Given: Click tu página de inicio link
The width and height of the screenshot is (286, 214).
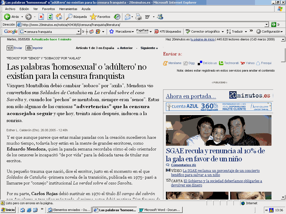Looking at the screenshot, I should coord(202,39).
